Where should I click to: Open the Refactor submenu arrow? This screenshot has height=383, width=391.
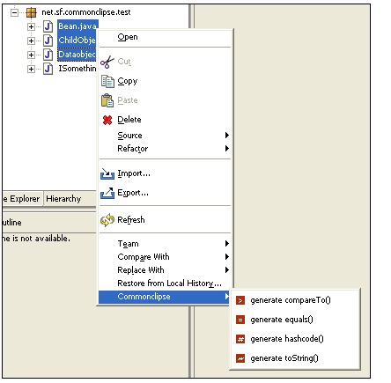point(227,149)
